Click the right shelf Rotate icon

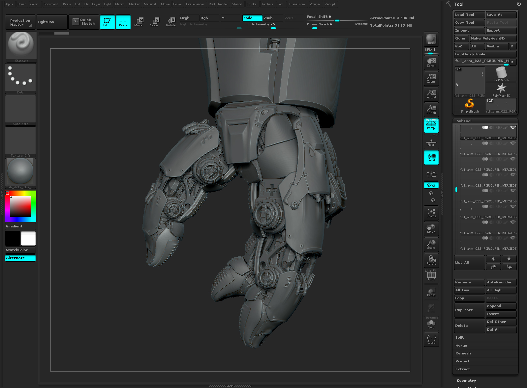pyautogui.click(x=431, y=260)
